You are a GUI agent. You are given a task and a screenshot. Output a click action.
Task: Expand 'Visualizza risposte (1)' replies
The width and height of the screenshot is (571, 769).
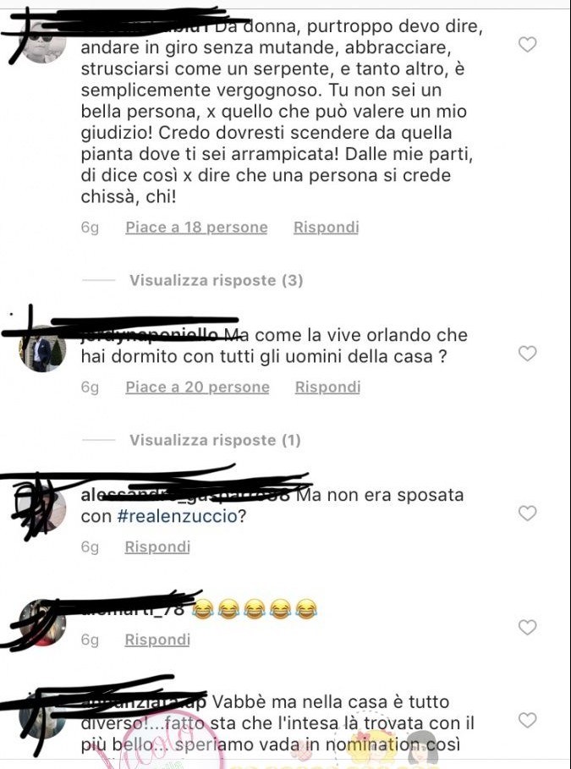(215, 440)
